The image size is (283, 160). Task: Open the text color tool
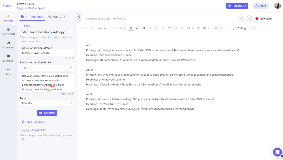click(131, 28)
